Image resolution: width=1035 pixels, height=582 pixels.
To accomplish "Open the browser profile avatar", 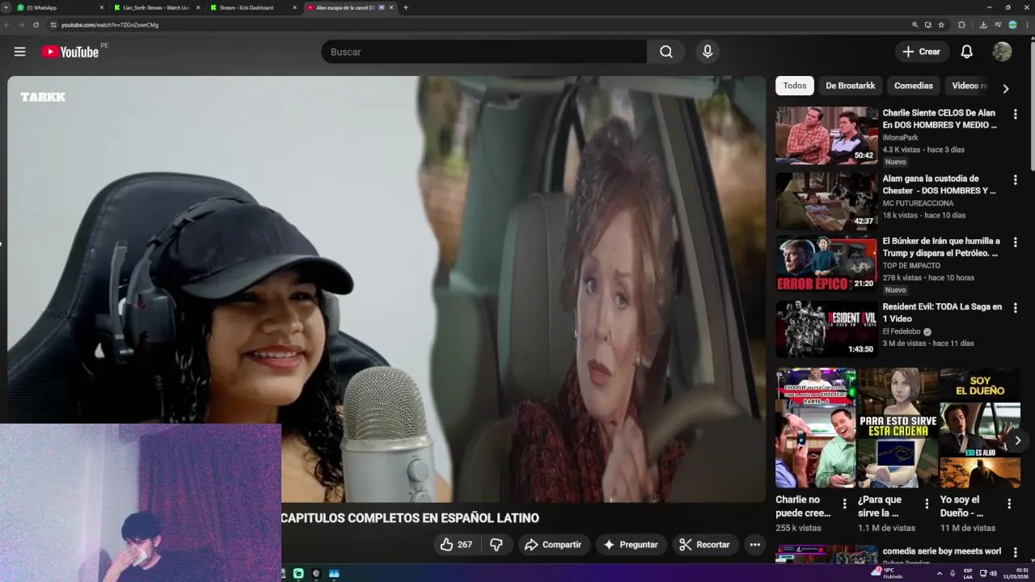I will pos(1012,25).
